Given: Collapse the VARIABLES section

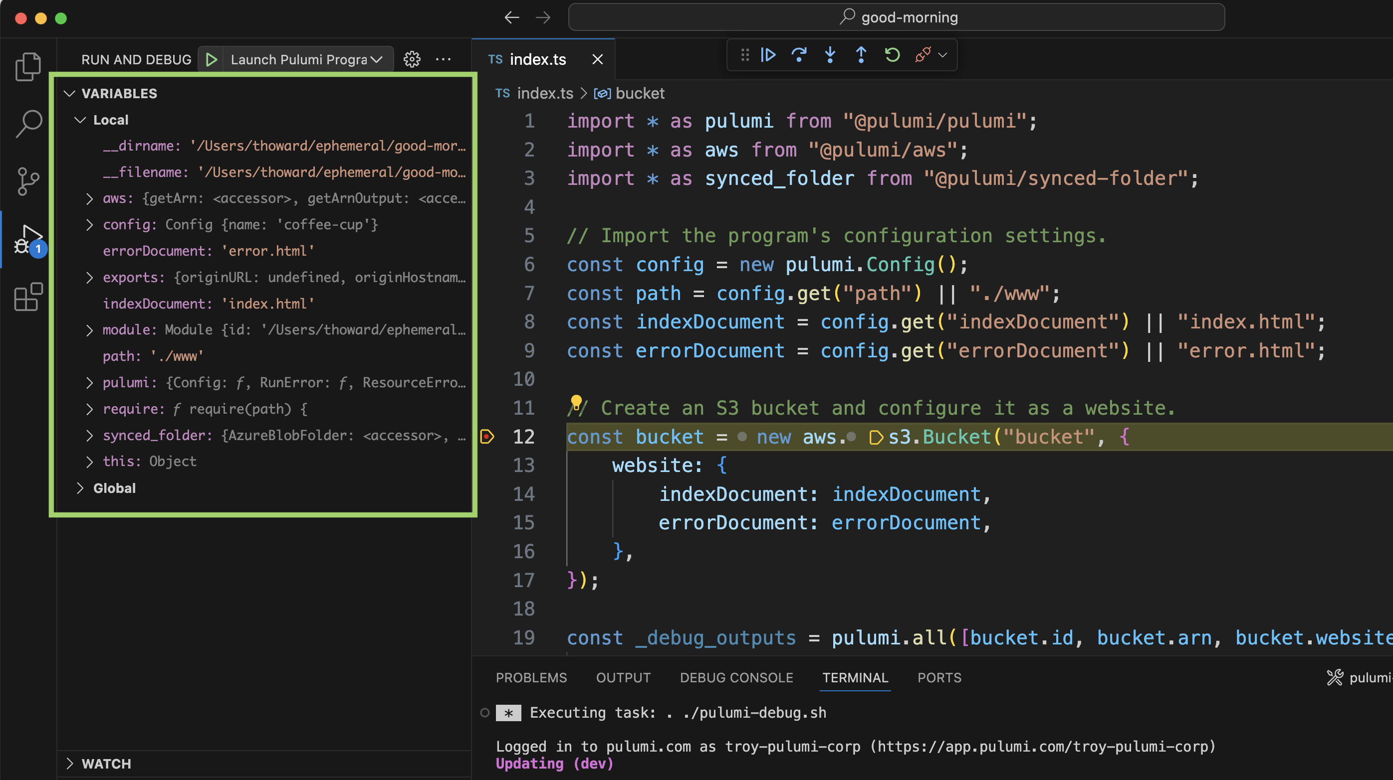Looking at the screenshot, I should [69, 93].
